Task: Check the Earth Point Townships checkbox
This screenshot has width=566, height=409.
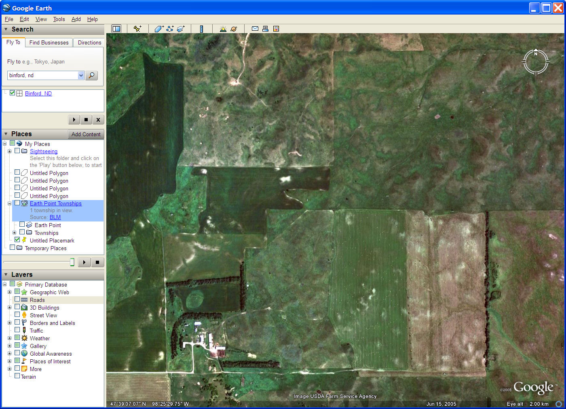Action: (17, 203)
